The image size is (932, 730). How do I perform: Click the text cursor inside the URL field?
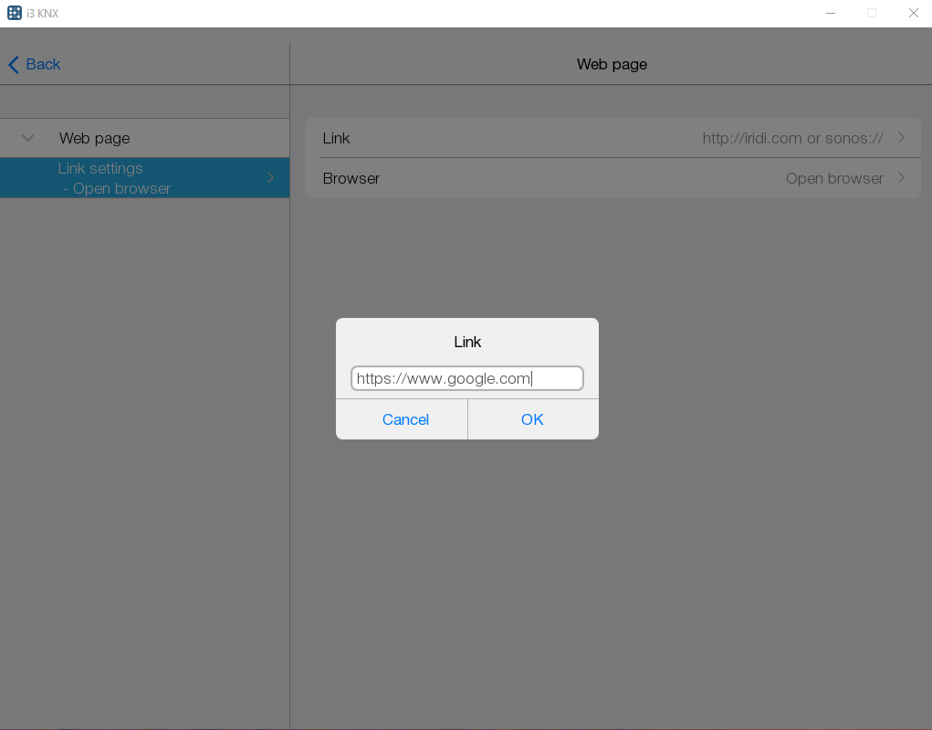(532, 377)
